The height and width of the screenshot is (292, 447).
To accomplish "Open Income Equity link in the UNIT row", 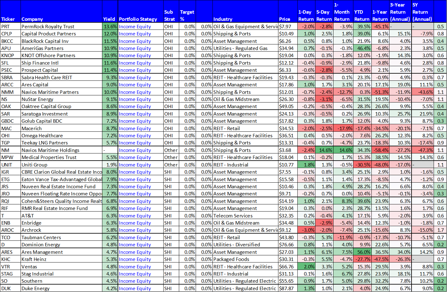I will [x=135, y=165].
